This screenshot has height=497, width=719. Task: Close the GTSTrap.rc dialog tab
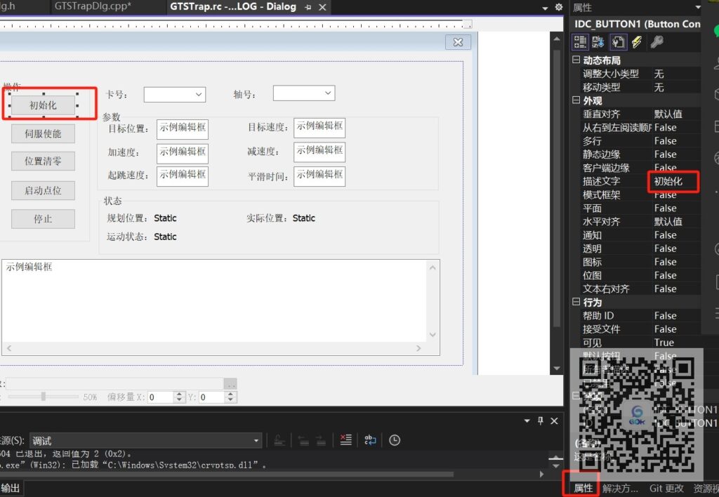(322, 7)
